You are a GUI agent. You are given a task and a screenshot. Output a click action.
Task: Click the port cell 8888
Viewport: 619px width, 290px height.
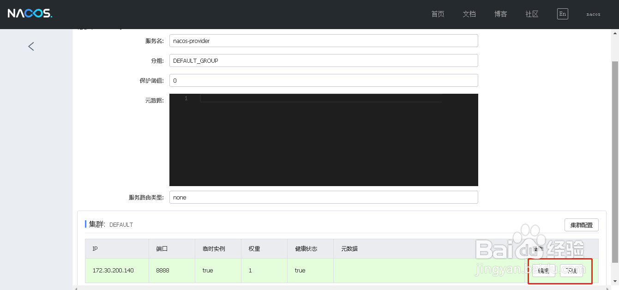tap(172, 271)
